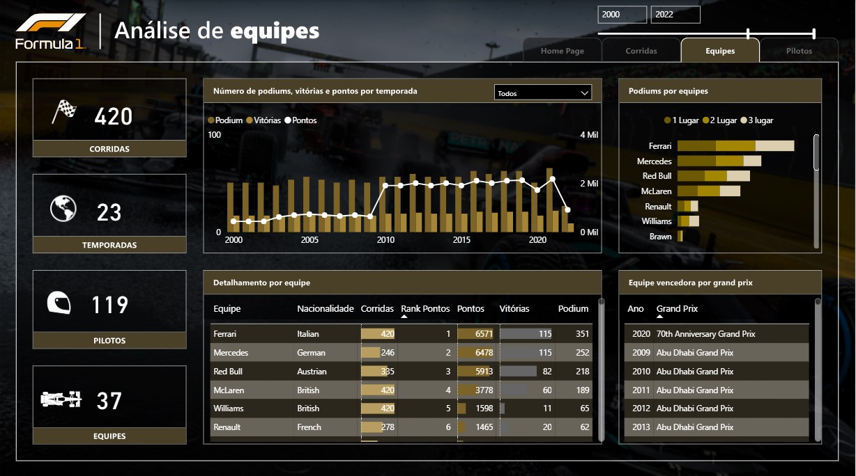This screenshot has width=856, height=476.
Task: Click the checkered flag icon in Corridas card
Action: pyautogui.click(x=64, y=111)
